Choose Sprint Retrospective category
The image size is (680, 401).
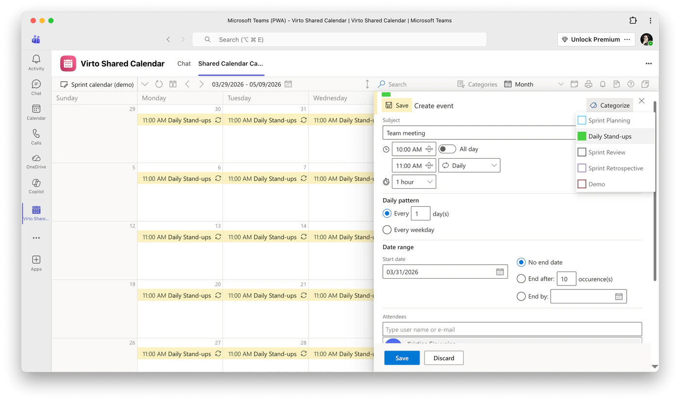pyautogui.click(x=615, y=168)
